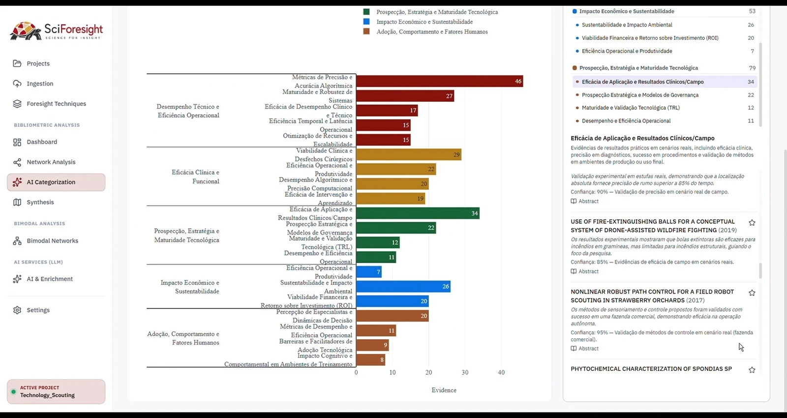Viewport: 787px width, 418px height.
Task: Star the Phytochemical Characterization of Spondias article
Action: coord(752,370)
